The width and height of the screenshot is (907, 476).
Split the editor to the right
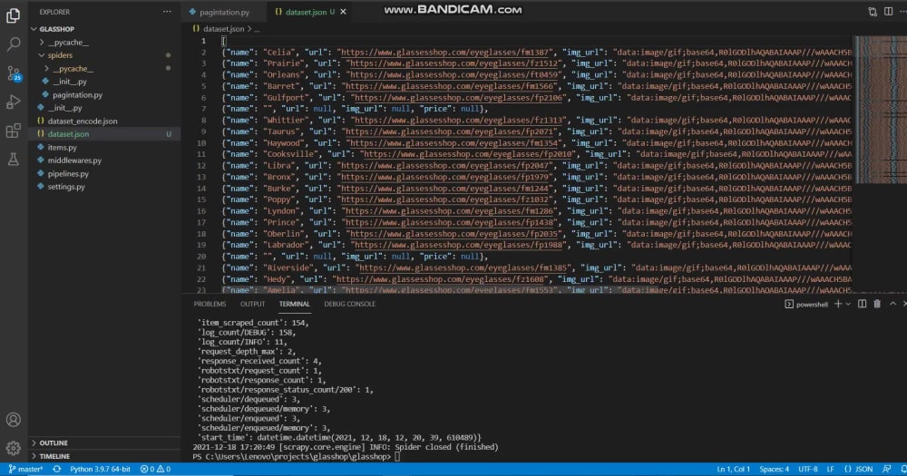[x=888, y=12]
